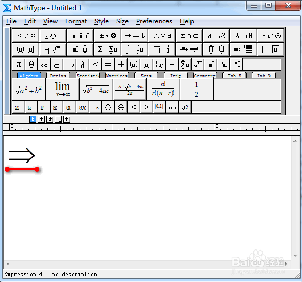Image resolution: width=302 pixels, height=282 pixels.
Task: Open the fraction and radical templates palette
Action: tap(53, 49)
